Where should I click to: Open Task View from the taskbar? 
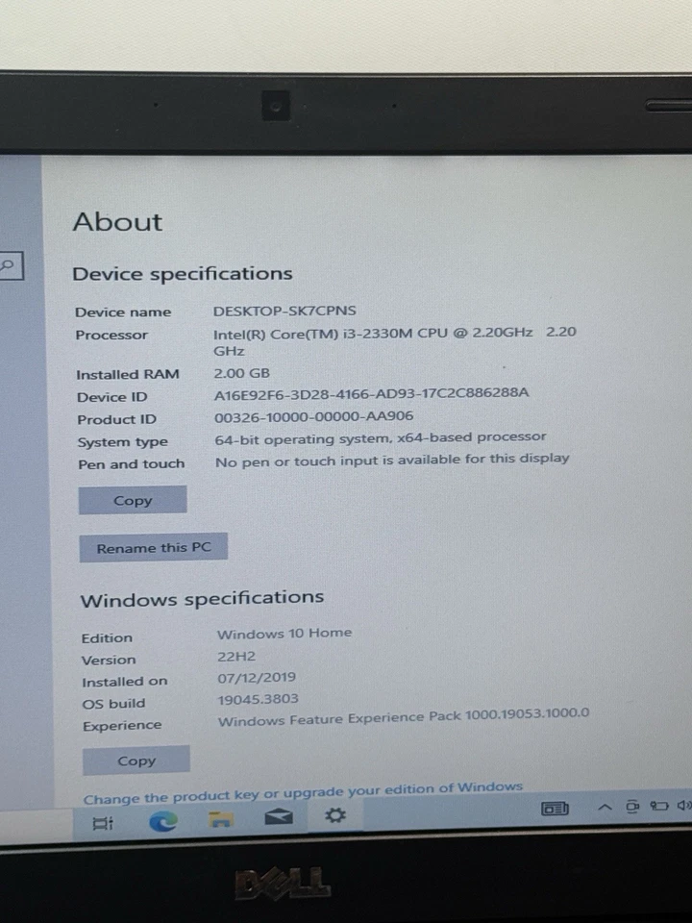click(104, 823)
